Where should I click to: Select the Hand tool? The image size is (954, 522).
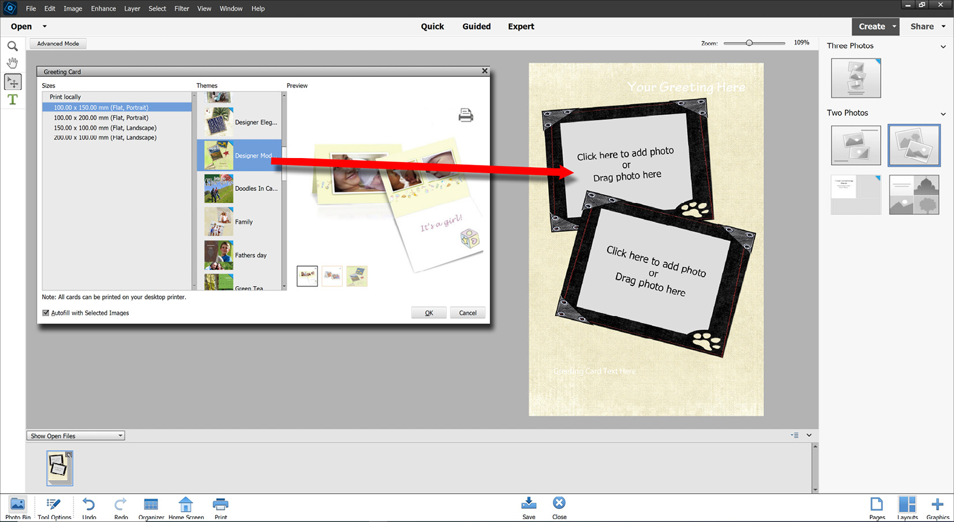12,62
